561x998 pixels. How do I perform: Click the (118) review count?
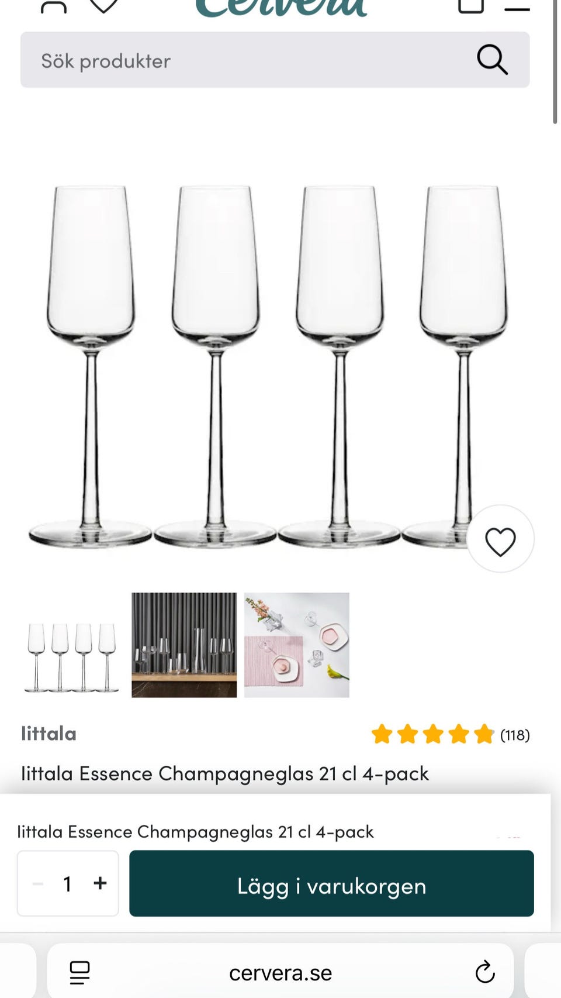pos(515,735)
